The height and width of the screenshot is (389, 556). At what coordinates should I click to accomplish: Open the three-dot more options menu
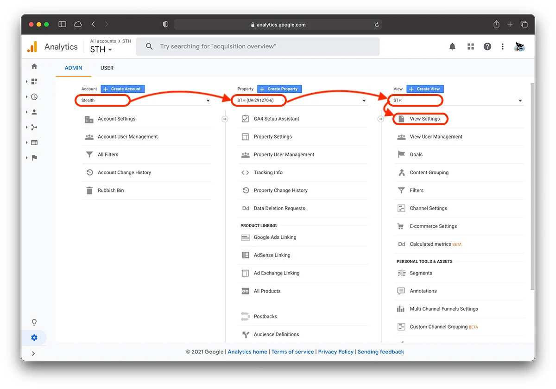(503, 46)
